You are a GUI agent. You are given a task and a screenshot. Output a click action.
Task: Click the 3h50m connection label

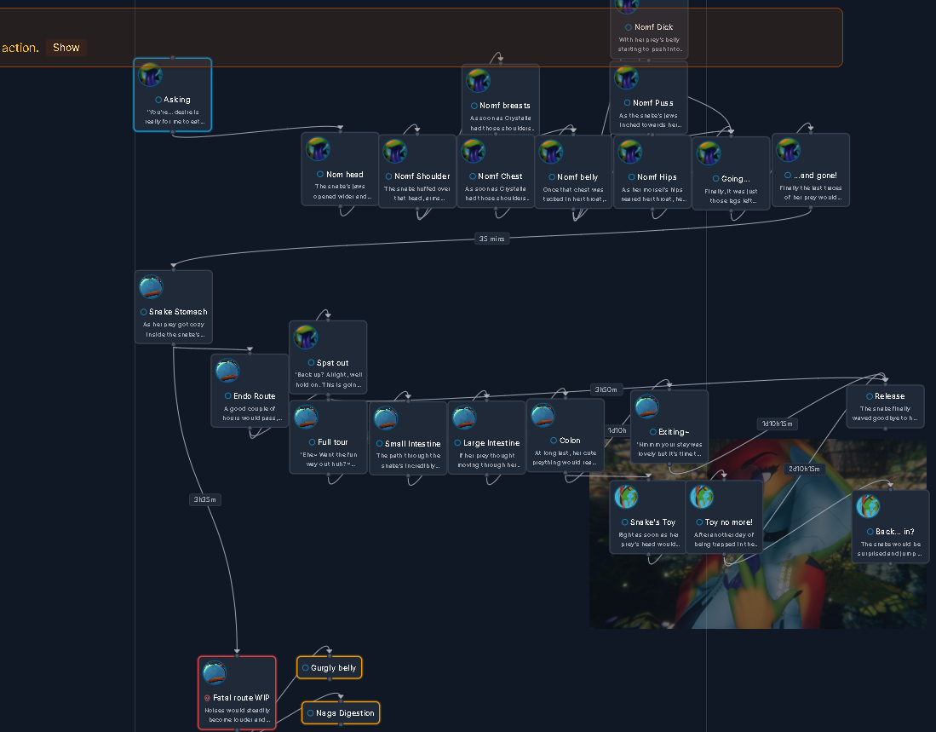click(x=606, y=389)
